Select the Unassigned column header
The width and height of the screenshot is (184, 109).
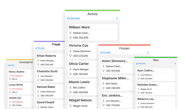(x=26, y=62)
